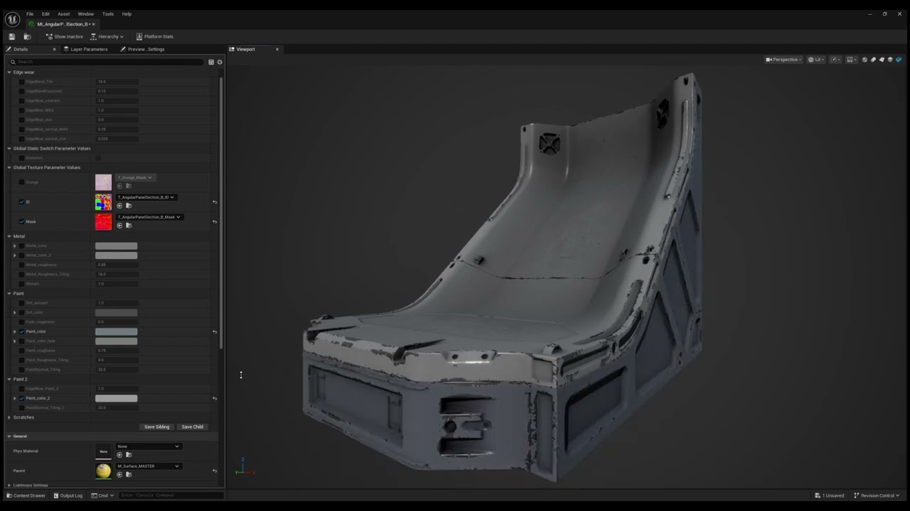Enable the Metal_roughness parameter override
Image resolution: width=910 pixels, height=511 pixels.
click(21, 265)
